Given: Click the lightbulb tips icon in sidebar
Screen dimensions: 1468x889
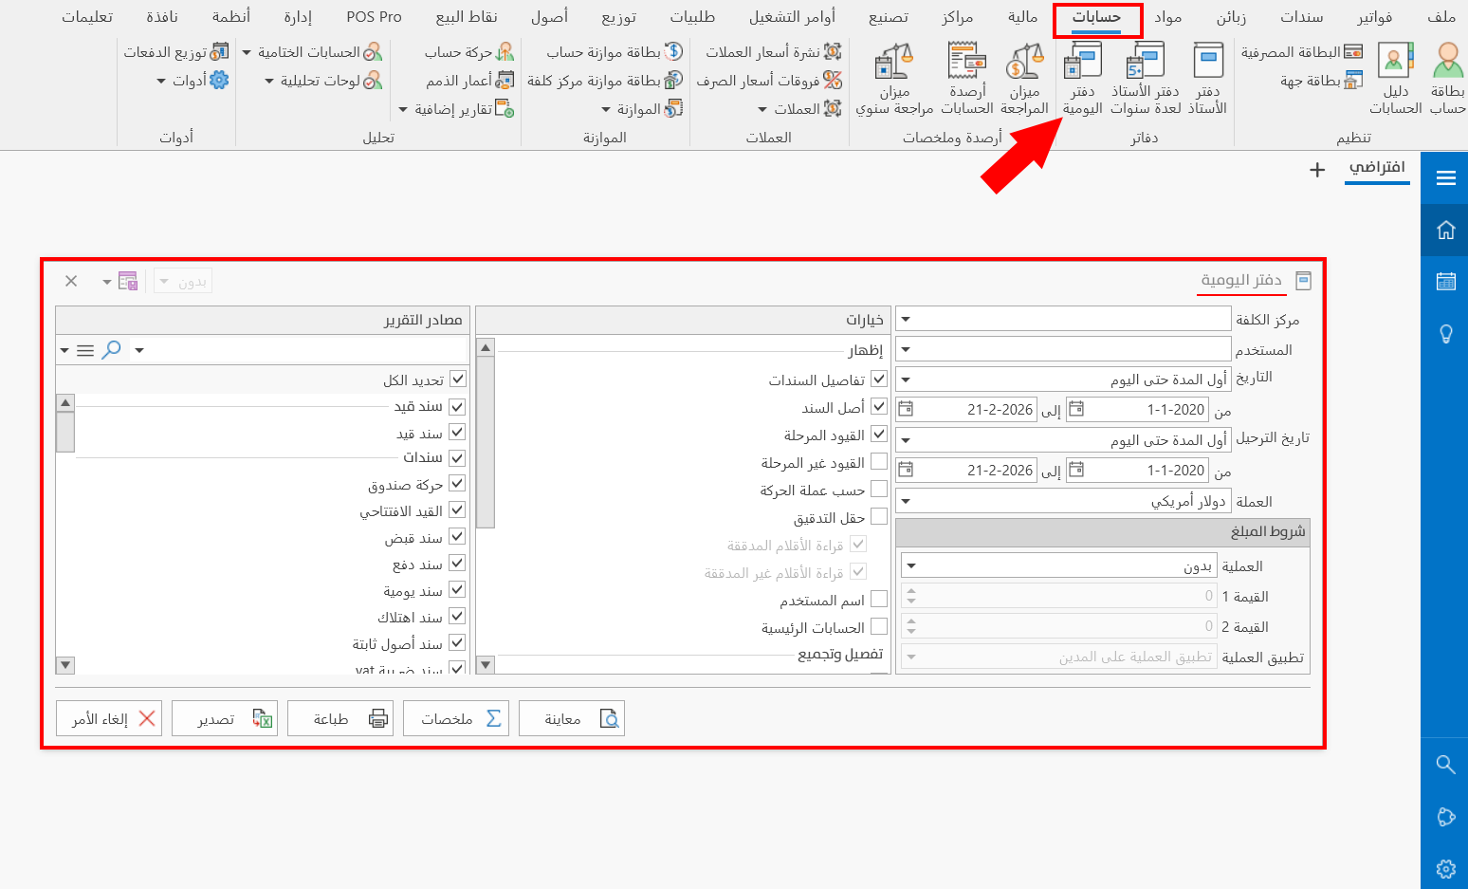Looking at the screenshot, I should [x=1445, y=334].
